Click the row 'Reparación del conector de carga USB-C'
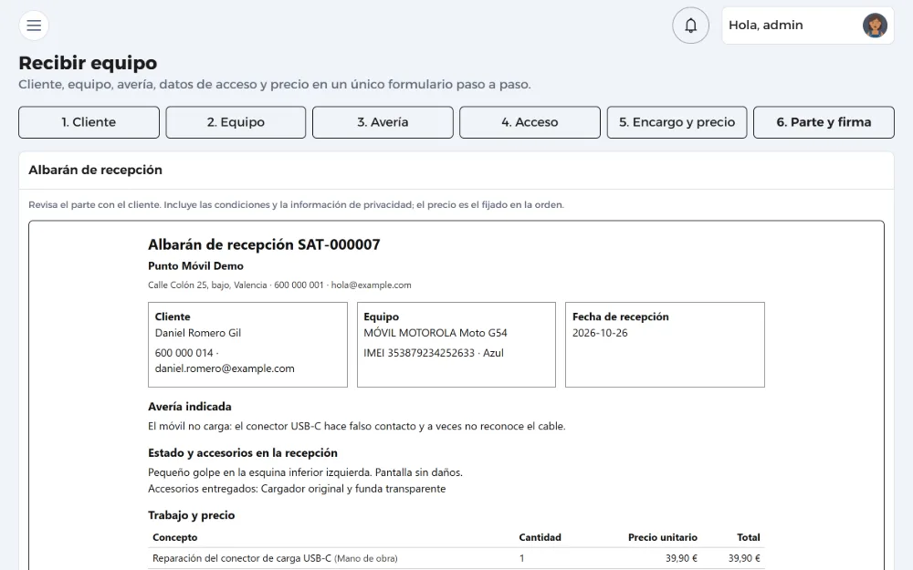Image resolution: width=913 pixels, height=570 pixels. [456, 558]
